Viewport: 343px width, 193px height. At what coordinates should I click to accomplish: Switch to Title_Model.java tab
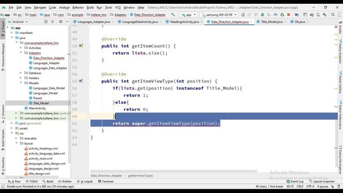pos(272,21)
